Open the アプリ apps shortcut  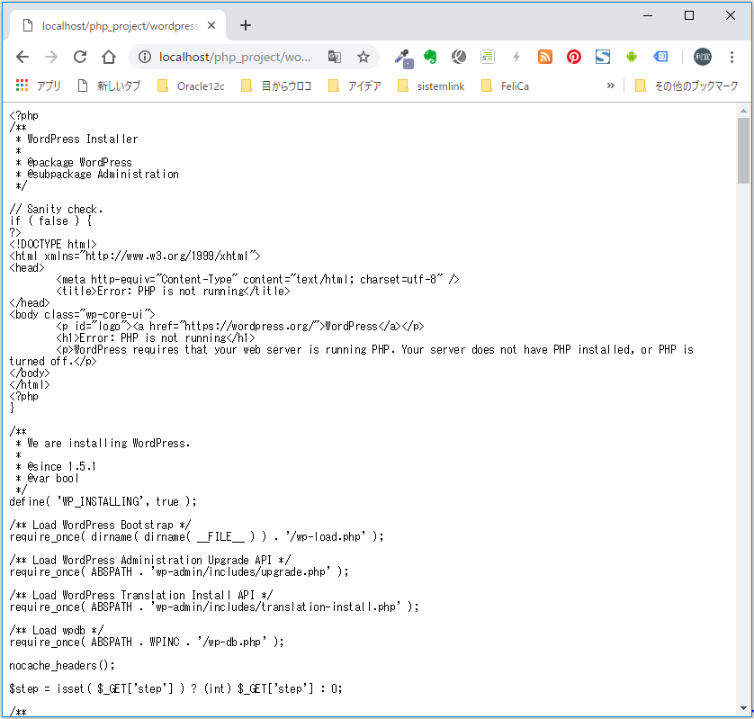point(39,86)
